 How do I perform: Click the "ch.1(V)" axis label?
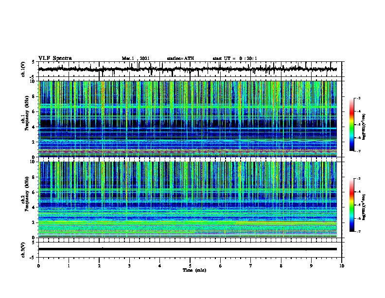tap(23, 69)
